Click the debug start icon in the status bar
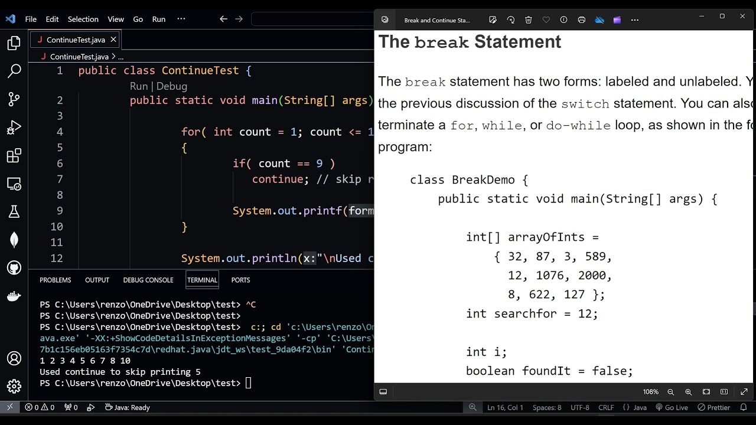Viewport: 756px width, 425px height. click(x=91, y=407)
